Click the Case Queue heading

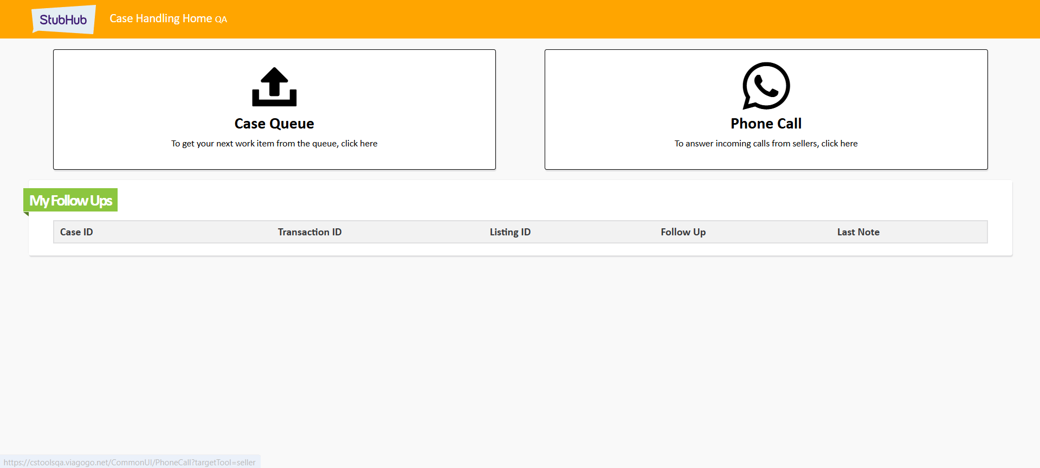274,124
